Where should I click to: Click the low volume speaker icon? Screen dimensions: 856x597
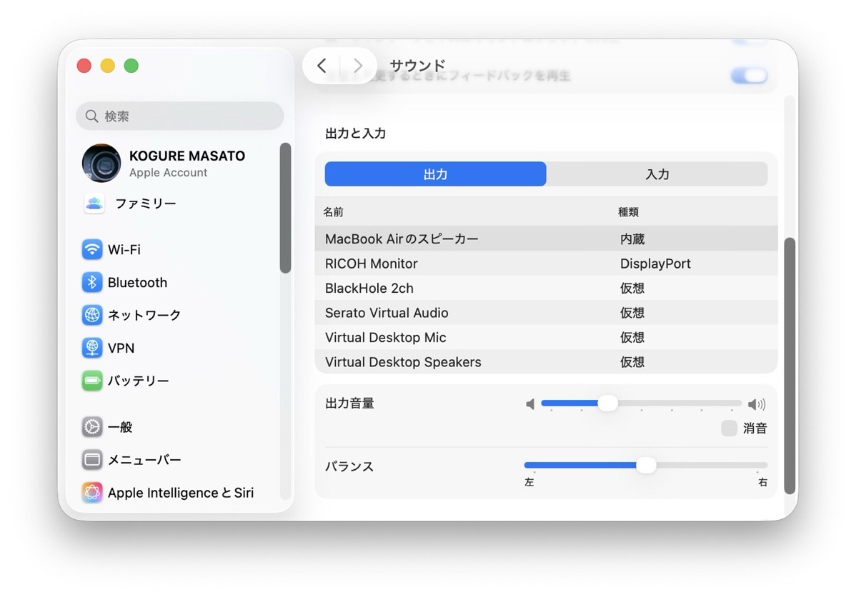530,403
